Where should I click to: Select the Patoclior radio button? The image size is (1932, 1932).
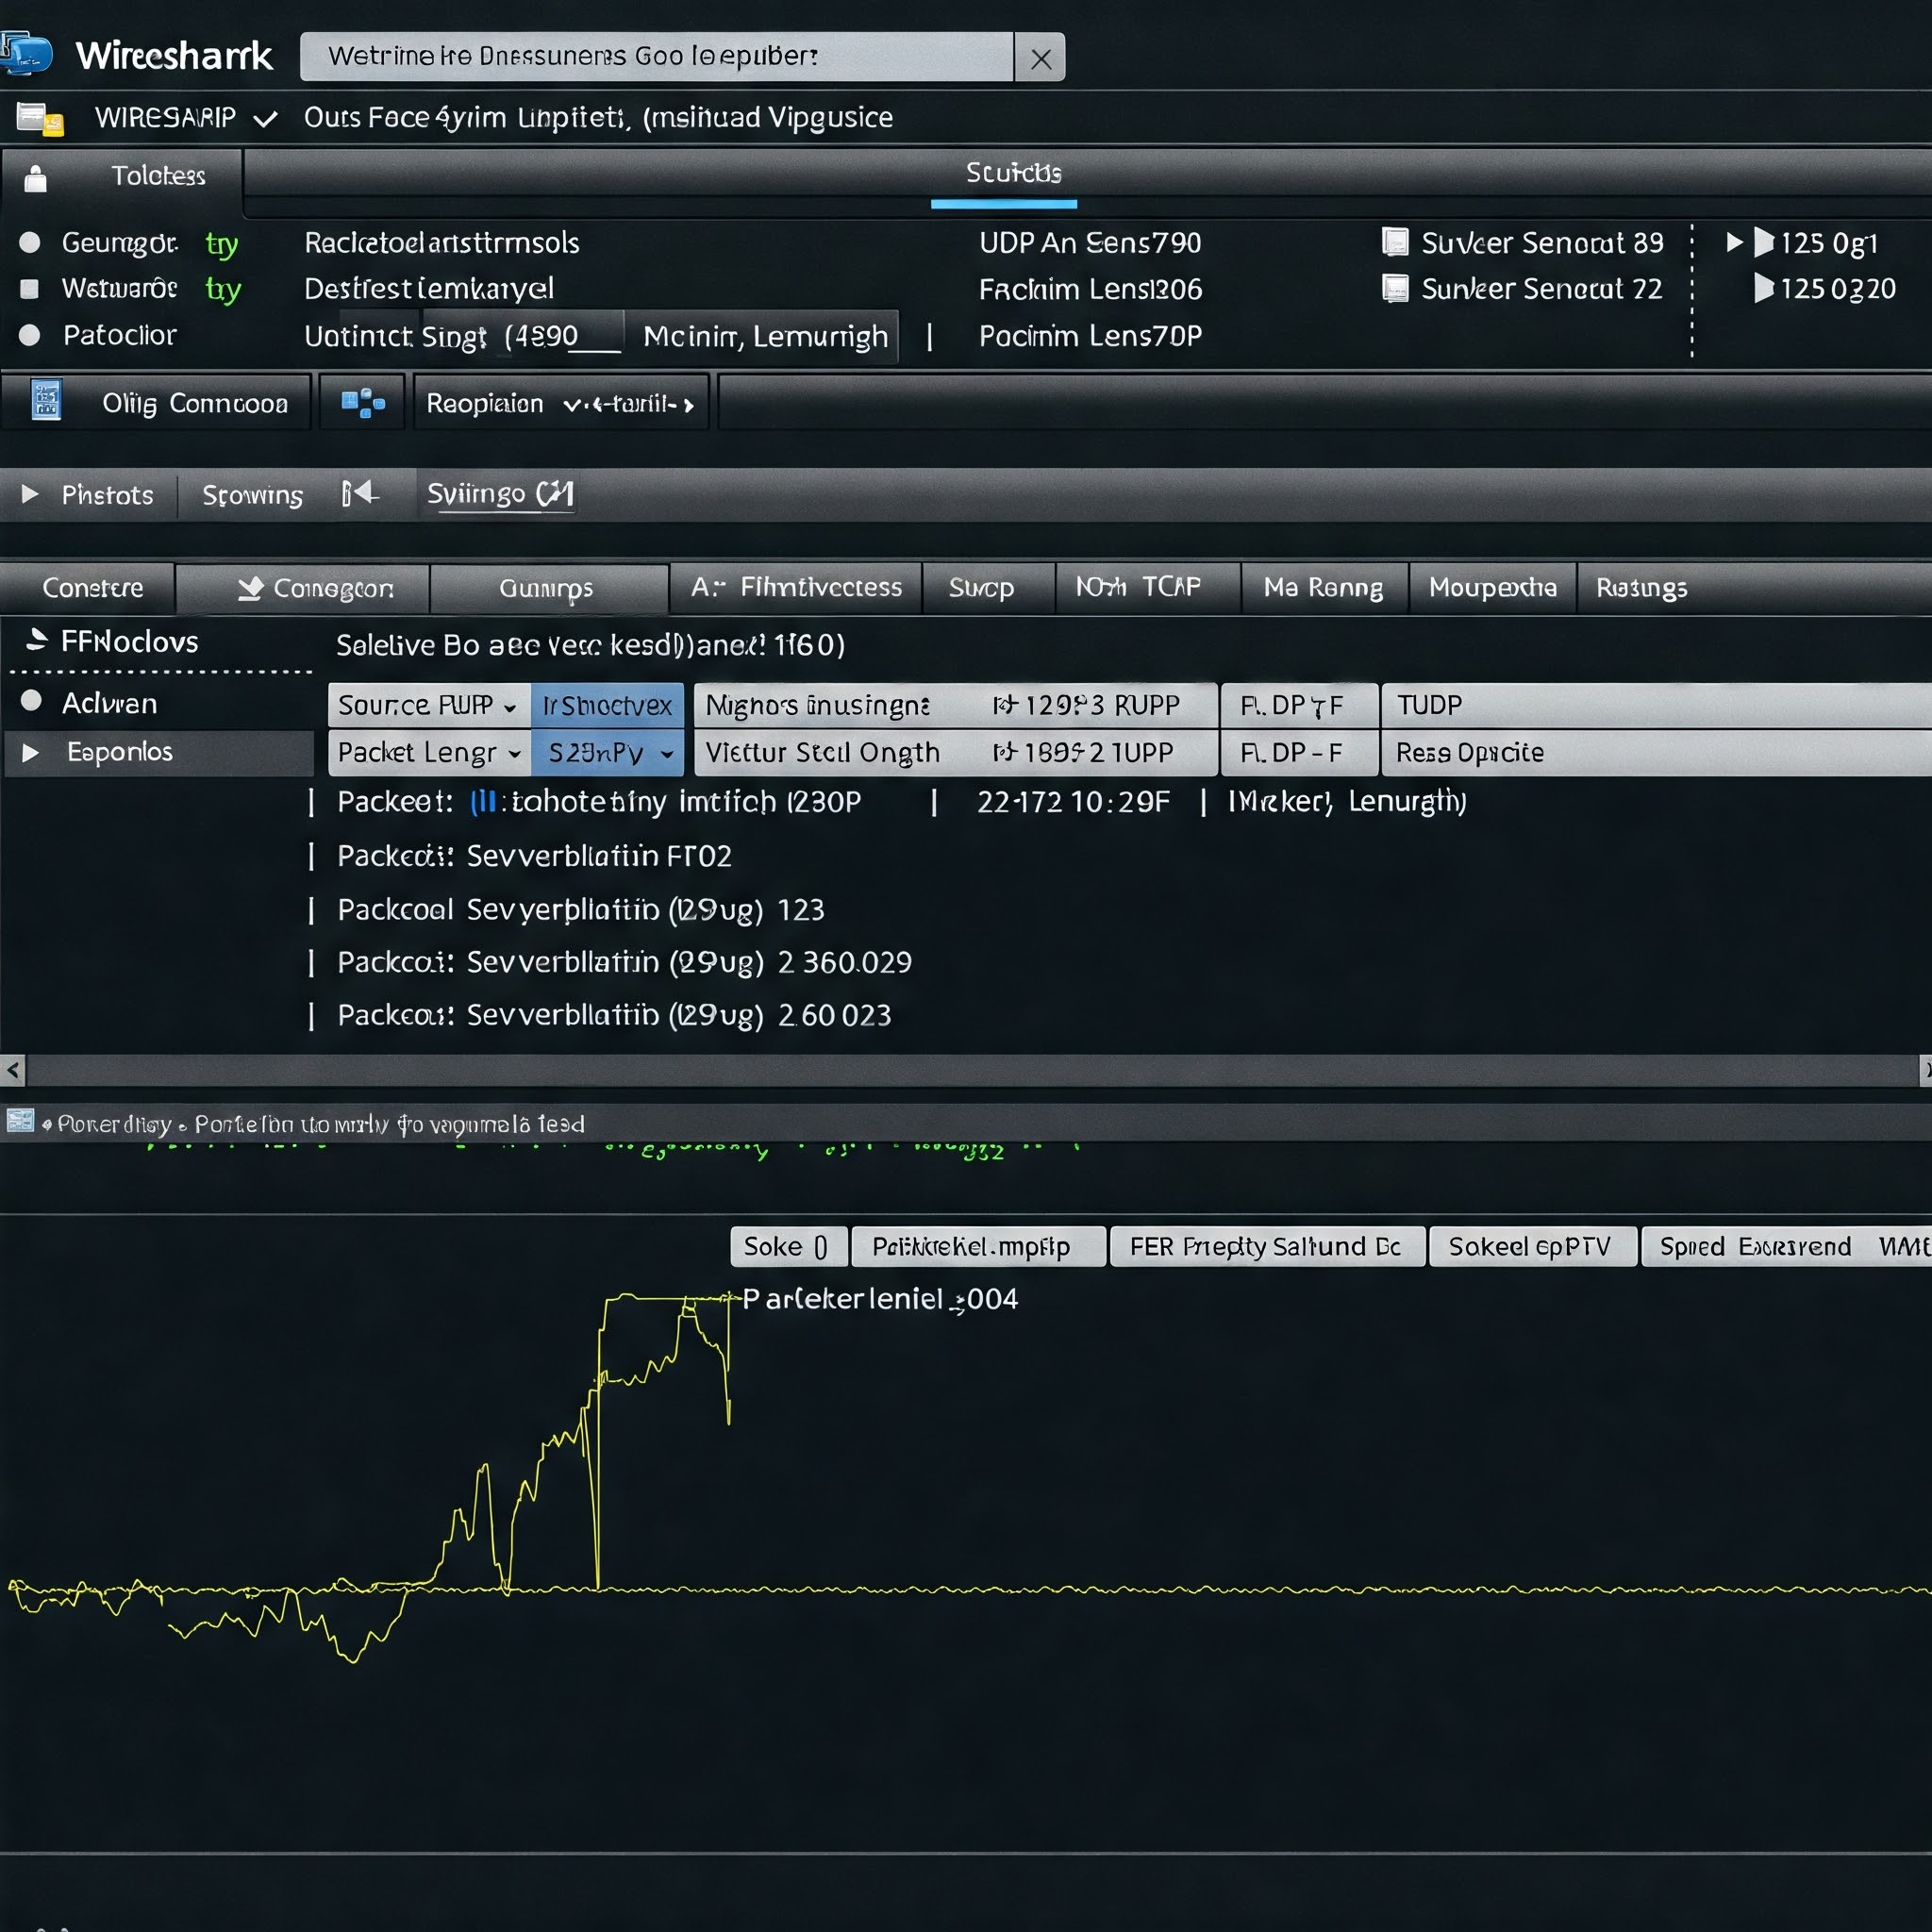[x=30, y=335]
